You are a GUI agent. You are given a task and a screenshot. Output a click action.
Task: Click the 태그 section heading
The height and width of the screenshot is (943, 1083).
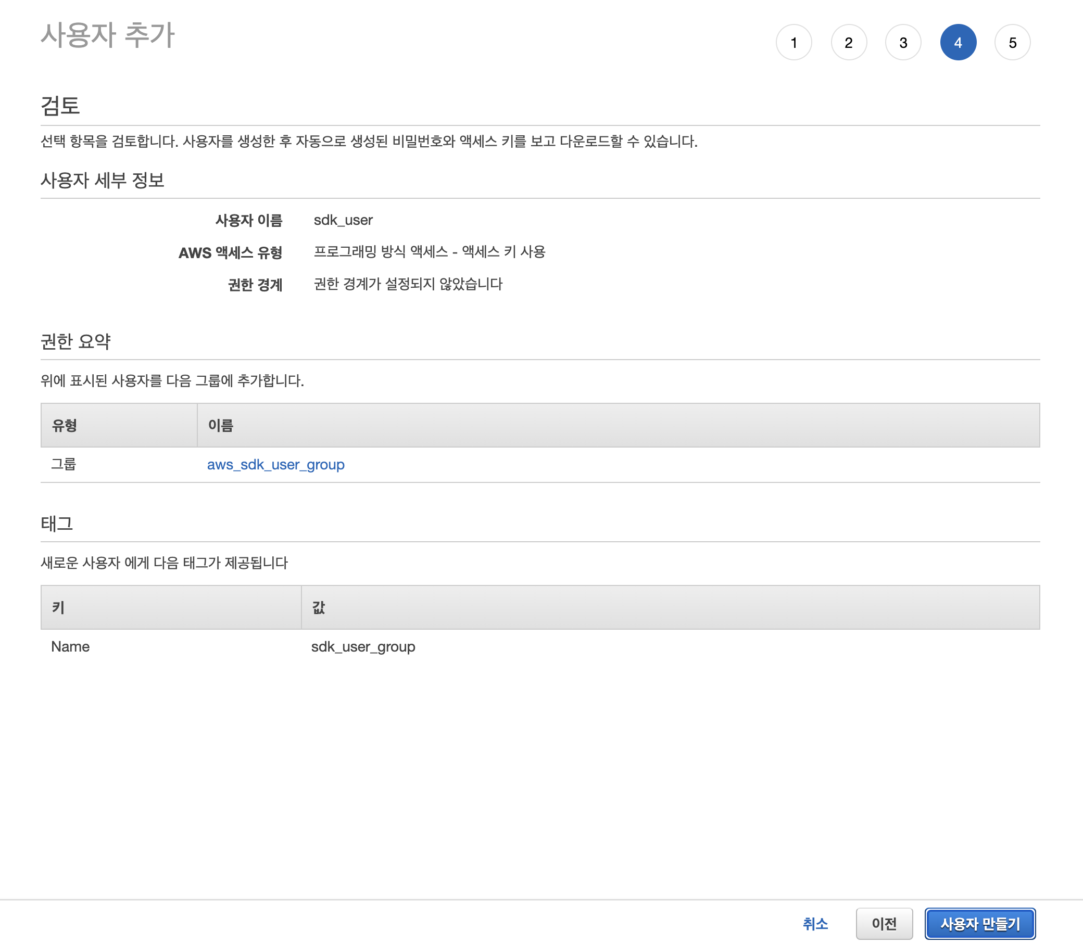[x=56, y=524]
